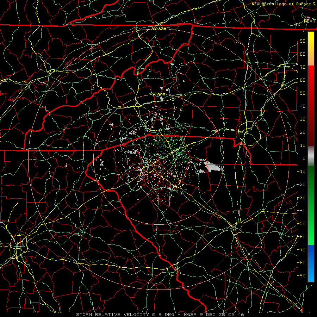Select the 60 value on velocity scale
The width and height of the screenshot is (317, 317).
303,80
